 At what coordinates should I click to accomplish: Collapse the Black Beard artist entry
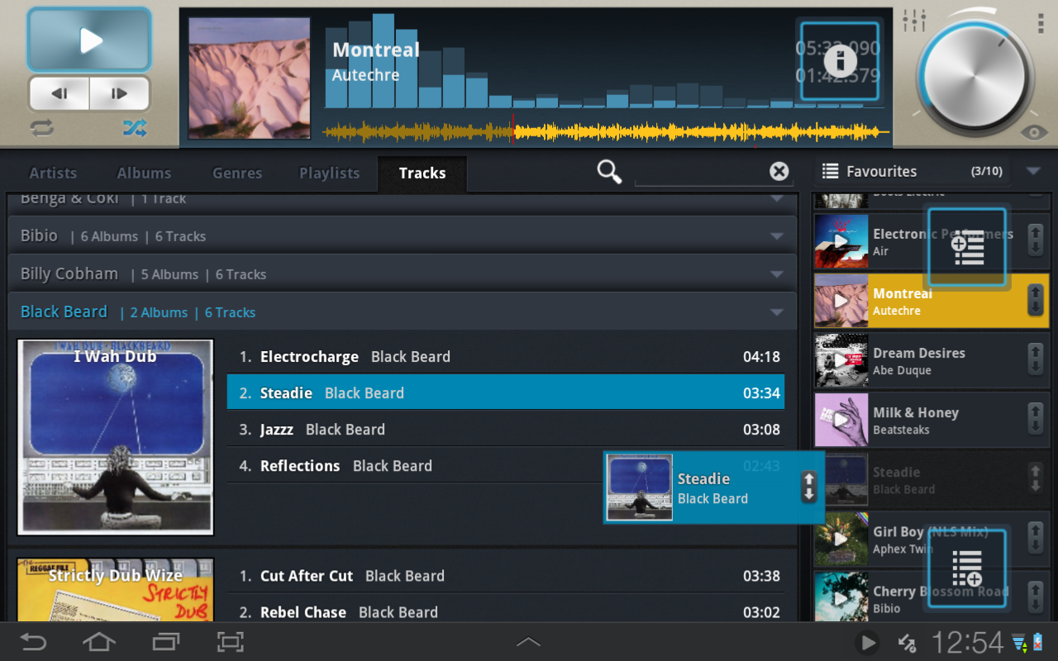pos(775,311)
